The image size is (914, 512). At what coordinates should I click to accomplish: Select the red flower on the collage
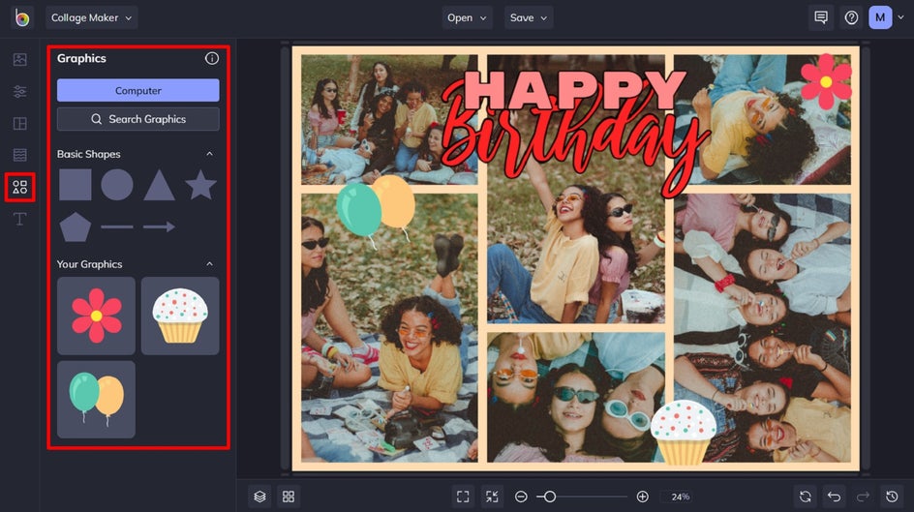tap(826, 81)
